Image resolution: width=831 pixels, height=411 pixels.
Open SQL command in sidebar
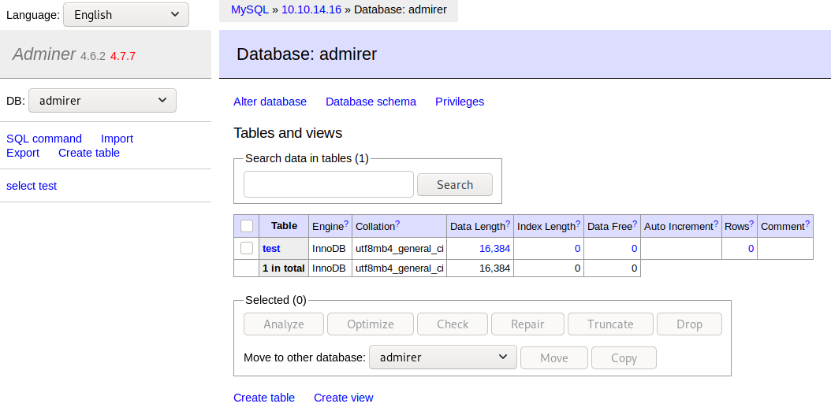pyautogui.click(x=44, y=139)
